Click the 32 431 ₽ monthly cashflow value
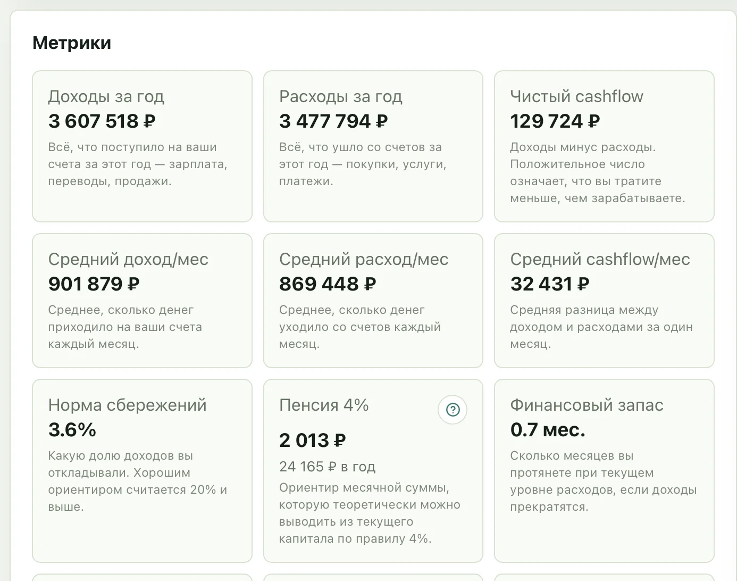The width and height of the screenshot is (737, 581). coord(549,284)
